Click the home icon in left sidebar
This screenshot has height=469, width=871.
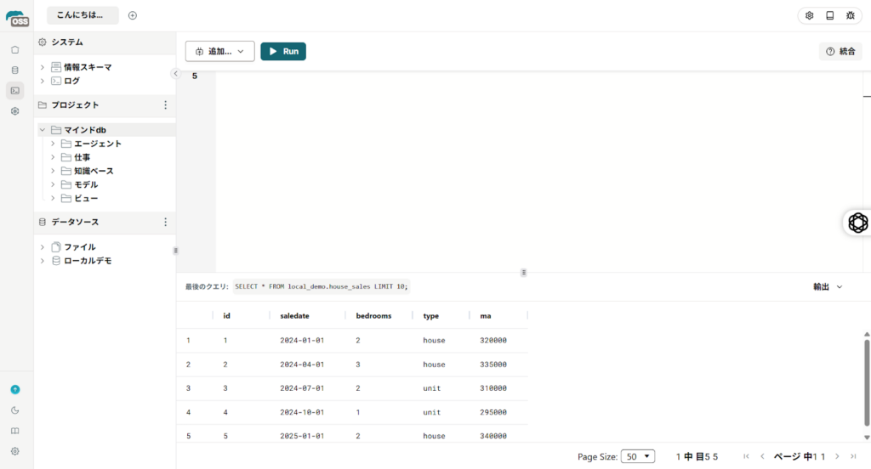(x=14, y=49)
